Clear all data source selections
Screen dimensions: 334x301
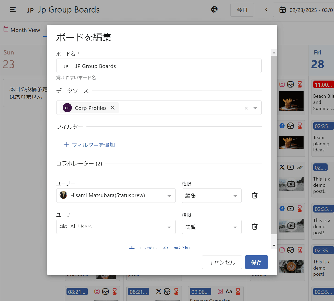[246, 108]
